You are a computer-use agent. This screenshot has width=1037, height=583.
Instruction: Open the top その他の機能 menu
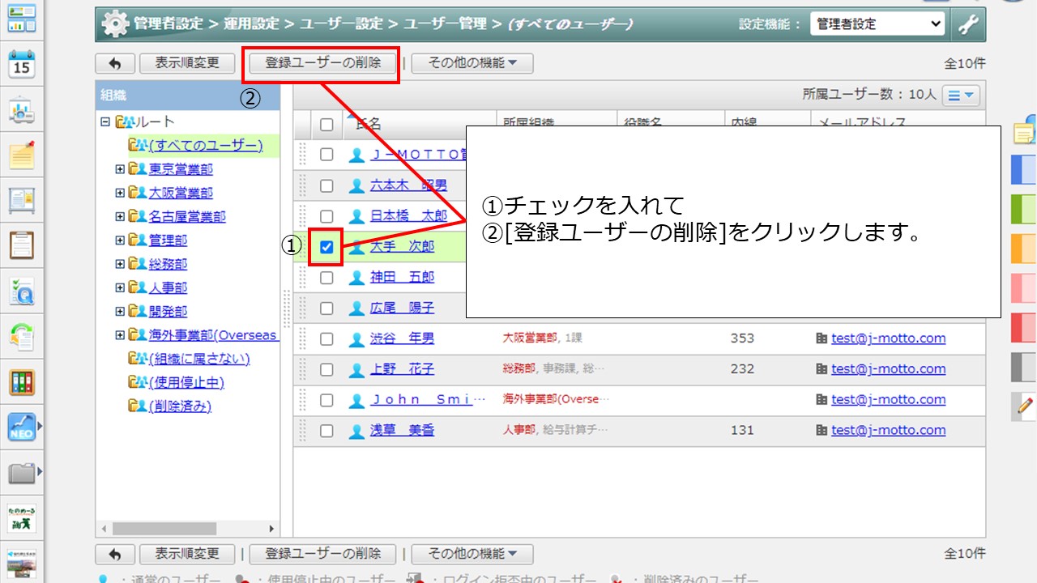472,63
